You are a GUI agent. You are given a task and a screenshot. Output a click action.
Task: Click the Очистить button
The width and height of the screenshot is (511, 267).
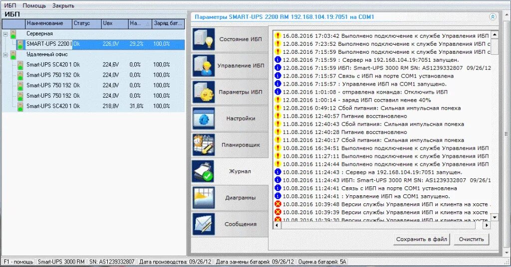(471, 239)
